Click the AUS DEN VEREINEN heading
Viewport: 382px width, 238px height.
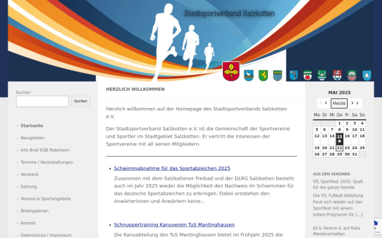(331, 174)
